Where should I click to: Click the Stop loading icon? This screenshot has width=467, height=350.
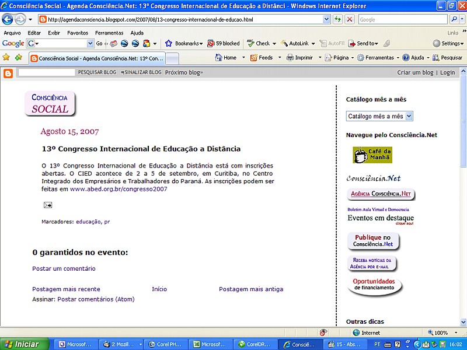click(x=349, y=19)
